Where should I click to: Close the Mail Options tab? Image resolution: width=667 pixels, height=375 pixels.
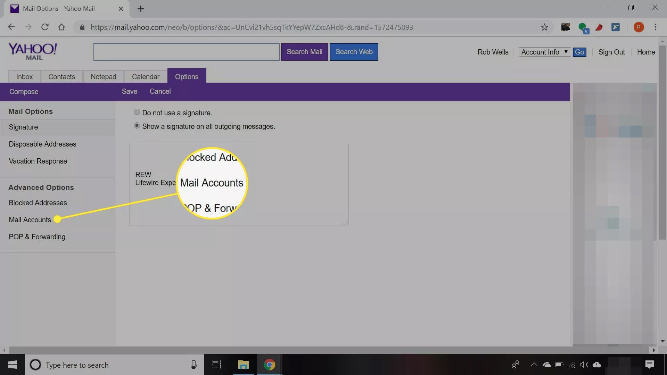tap(121, 9)
